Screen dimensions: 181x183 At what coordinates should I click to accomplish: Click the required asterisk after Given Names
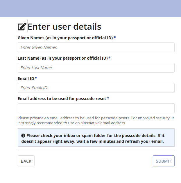(115, 38)
